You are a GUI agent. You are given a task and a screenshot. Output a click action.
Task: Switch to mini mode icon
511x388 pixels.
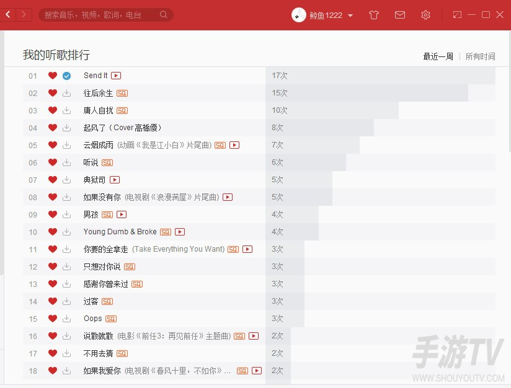click(x=457, y=15)
